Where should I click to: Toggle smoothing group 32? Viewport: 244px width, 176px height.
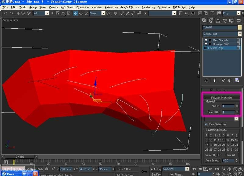coord(236,150)
